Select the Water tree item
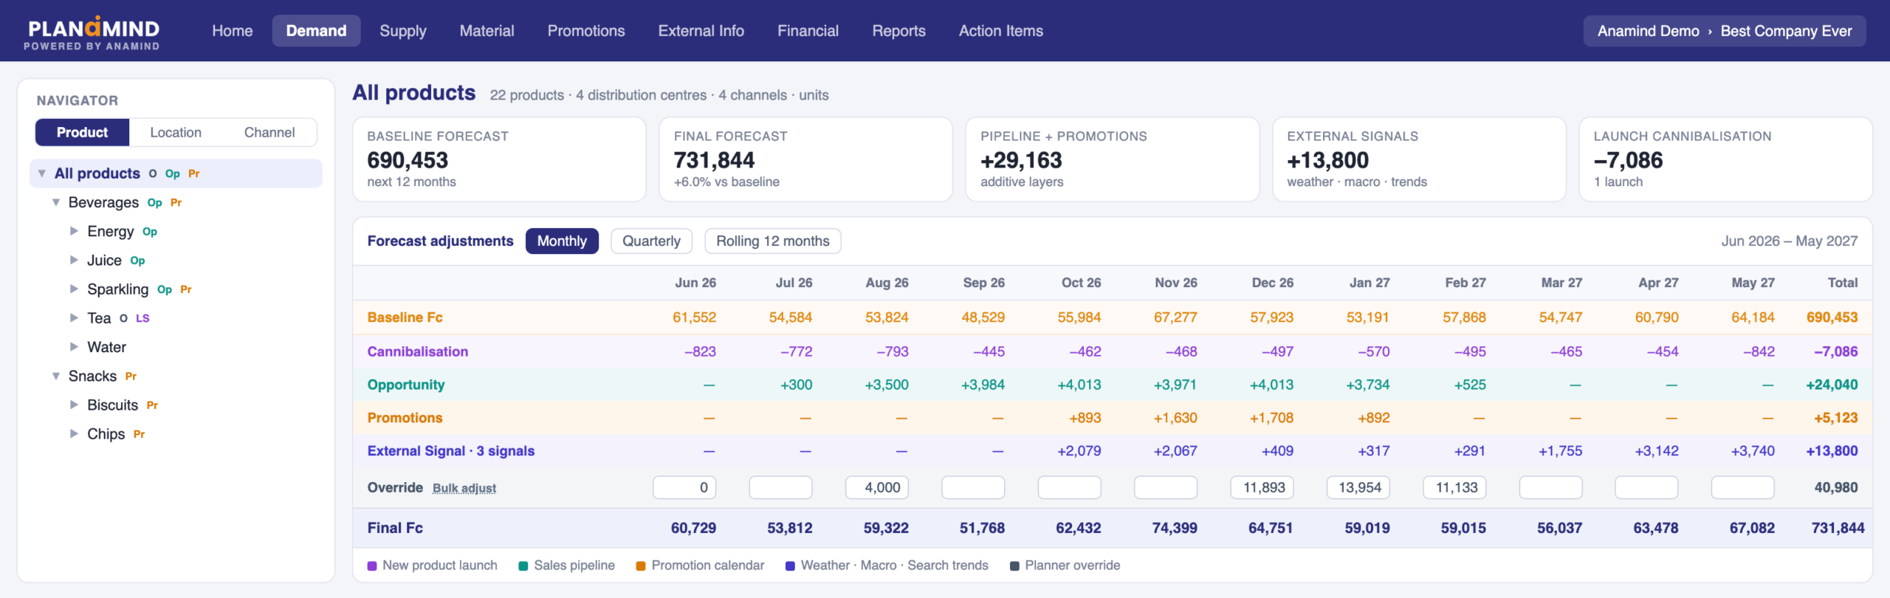This screenshot has height=598, width=1890. [x=106, y=347]
